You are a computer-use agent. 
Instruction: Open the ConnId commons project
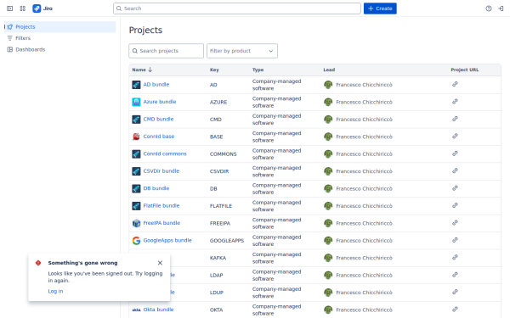click(165, 153)
